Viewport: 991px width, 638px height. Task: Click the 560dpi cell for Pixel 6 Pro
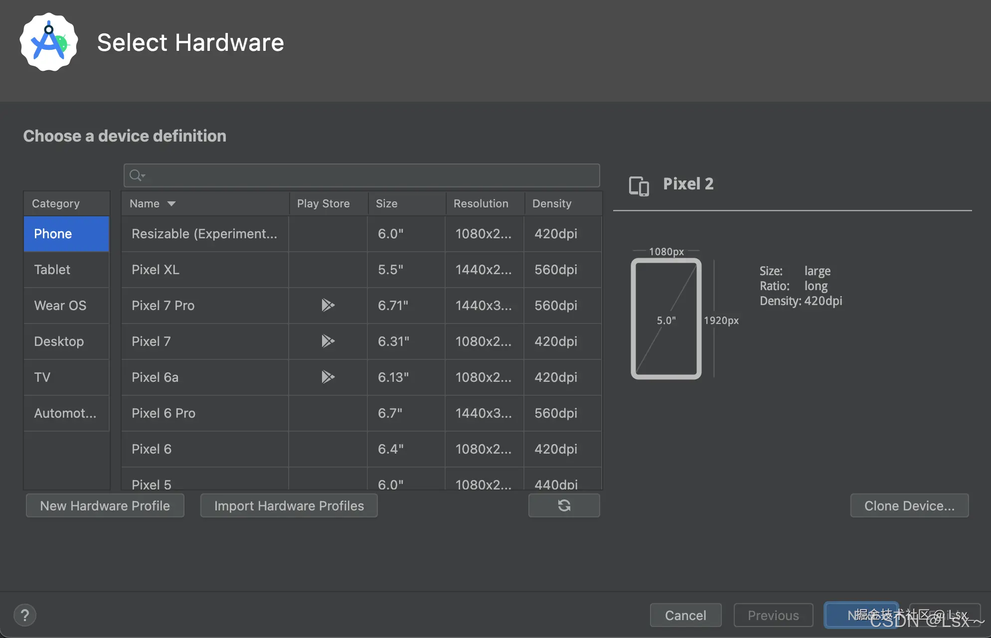point(563,413)
